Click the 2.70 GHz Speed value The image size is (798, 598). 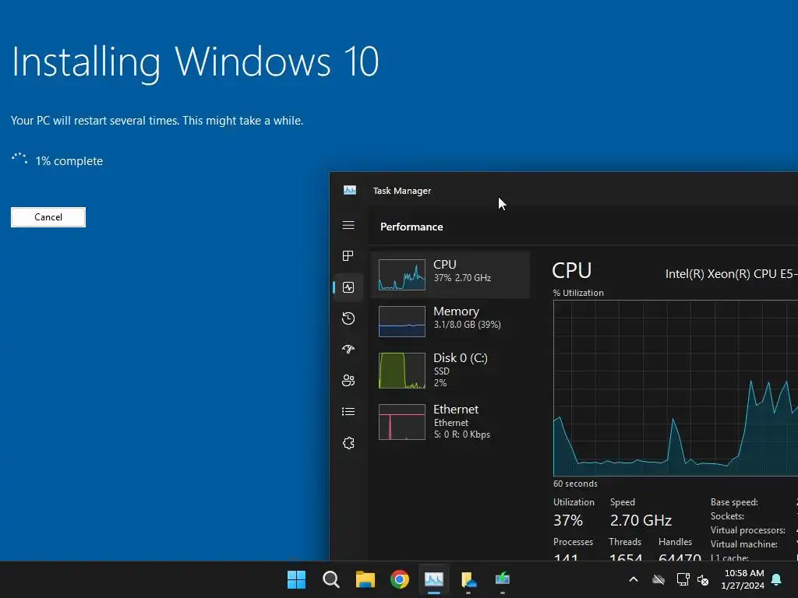tap(641, 520)
